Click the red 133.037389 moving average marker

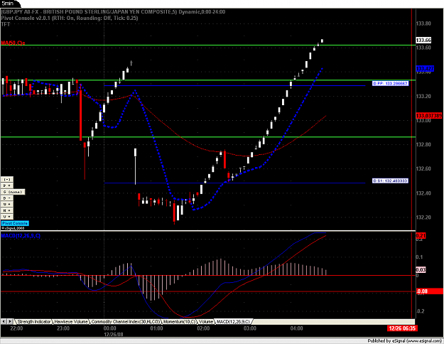pyautogui.click(x=429, y=116)
